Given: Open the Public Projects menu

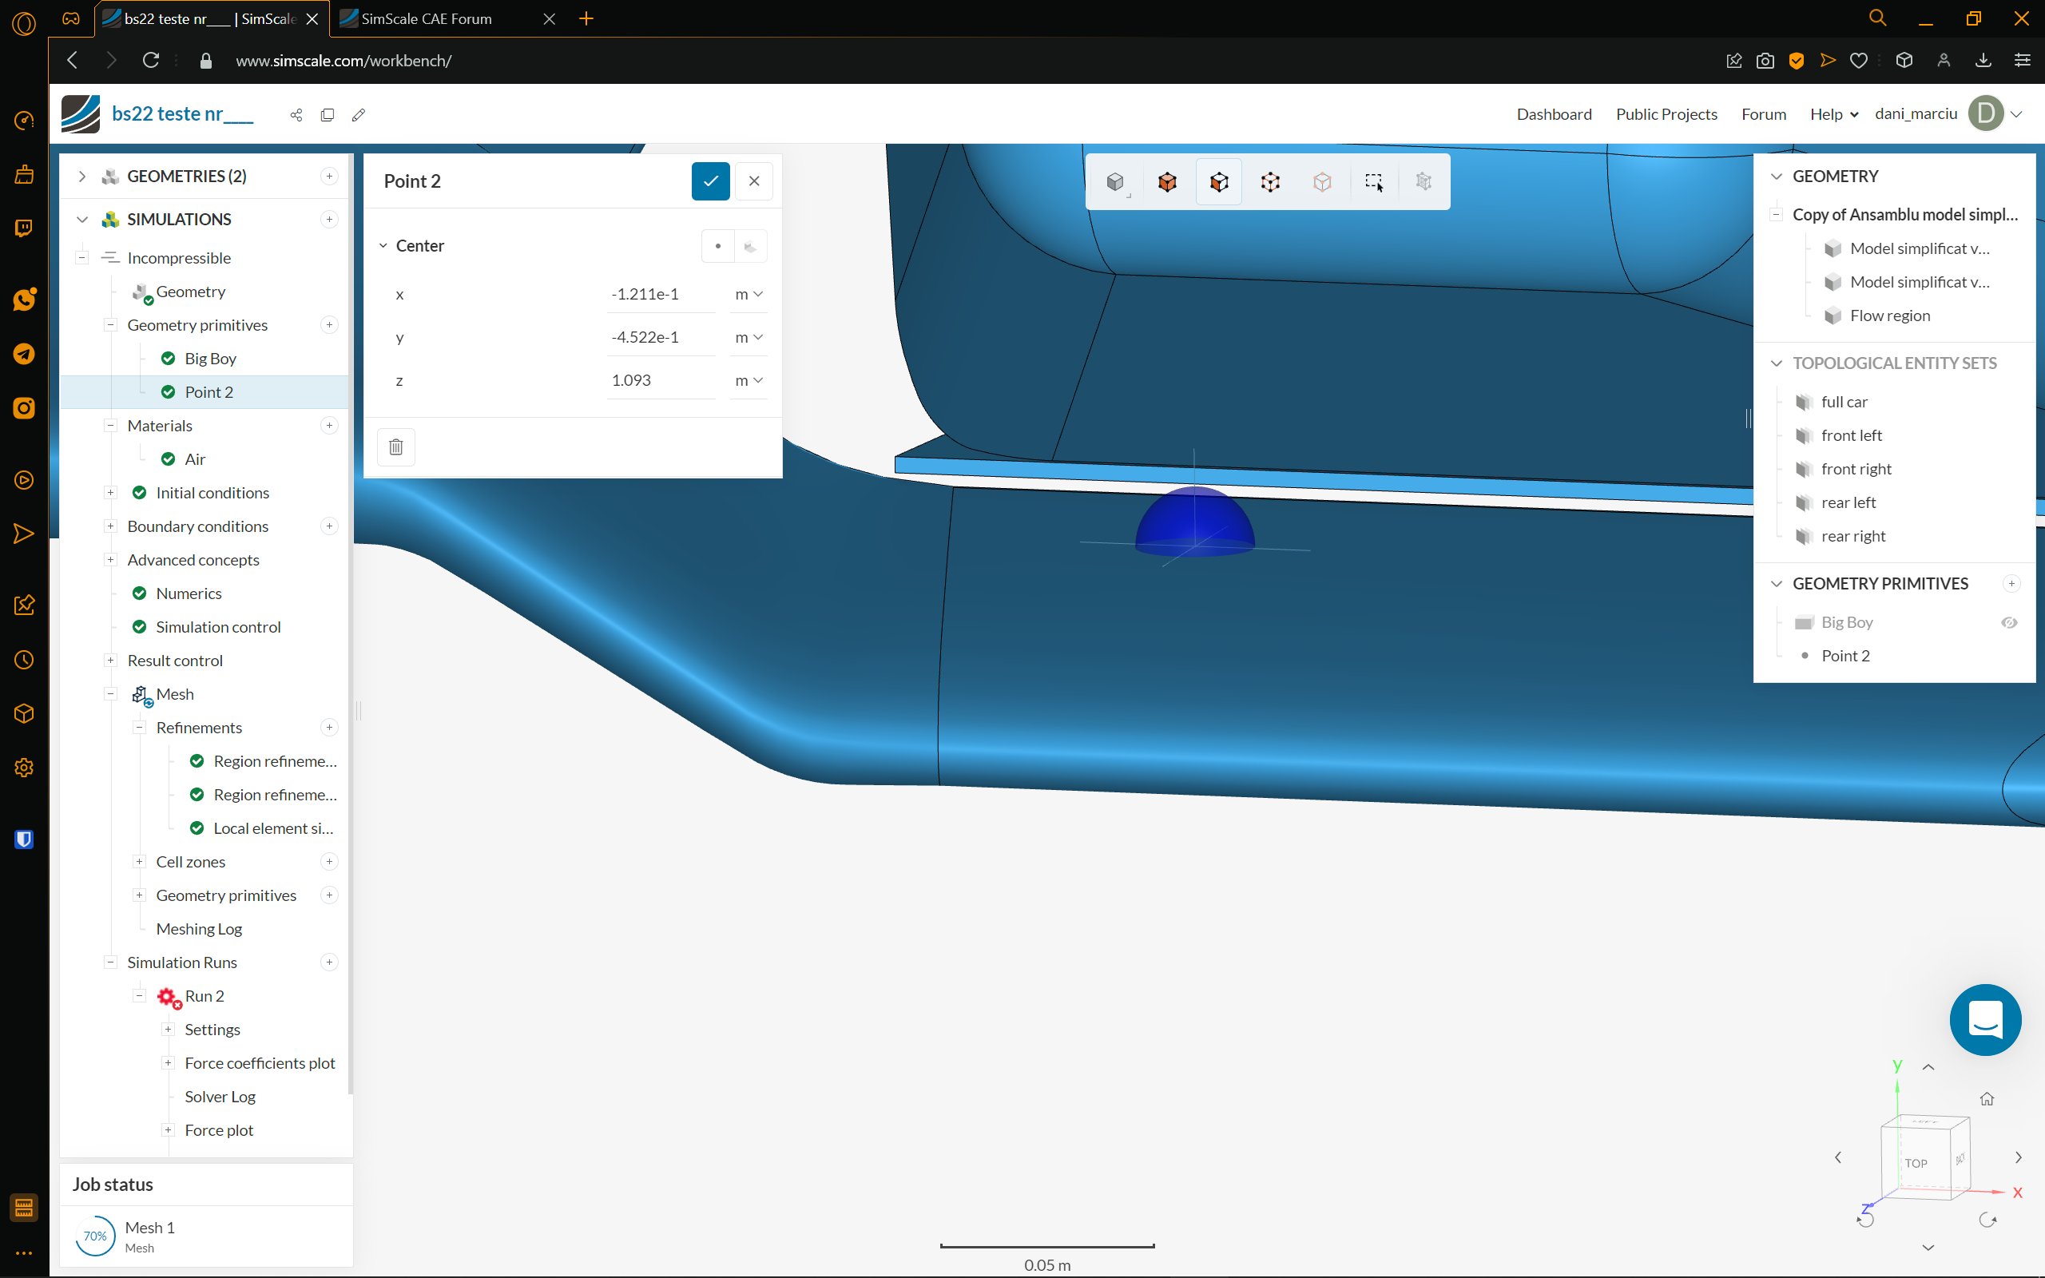Looking at the screenshot, I should tap(1666, 113).
